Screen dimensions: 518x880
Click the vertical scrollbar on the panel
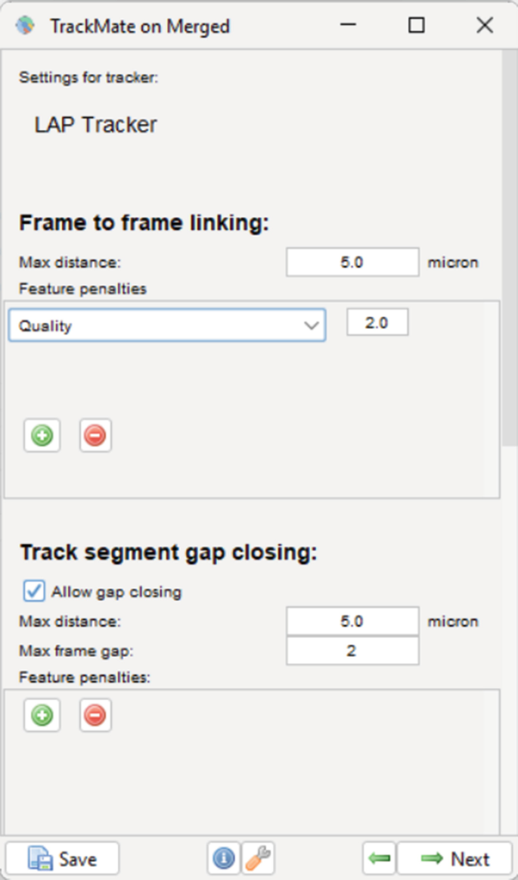coord(510,250)
